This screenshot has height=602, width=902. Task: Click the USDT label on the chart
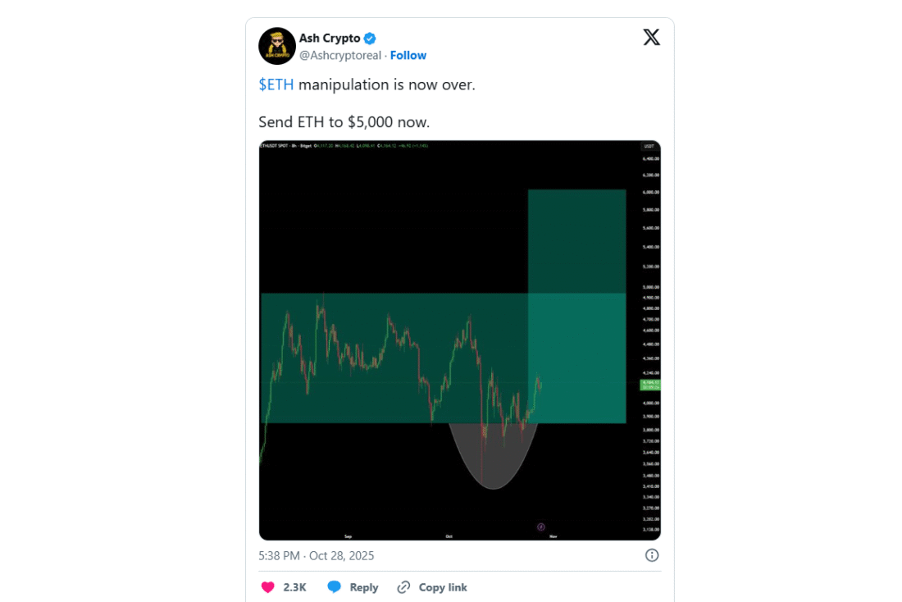pos(649,146)
